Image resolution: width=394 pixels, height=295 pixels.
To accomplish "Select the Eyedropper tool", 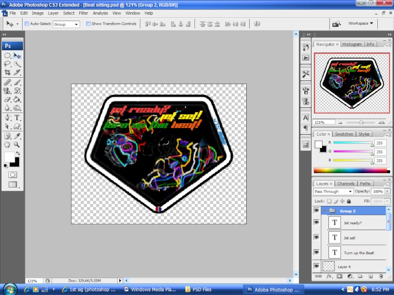I will point(17,136).
